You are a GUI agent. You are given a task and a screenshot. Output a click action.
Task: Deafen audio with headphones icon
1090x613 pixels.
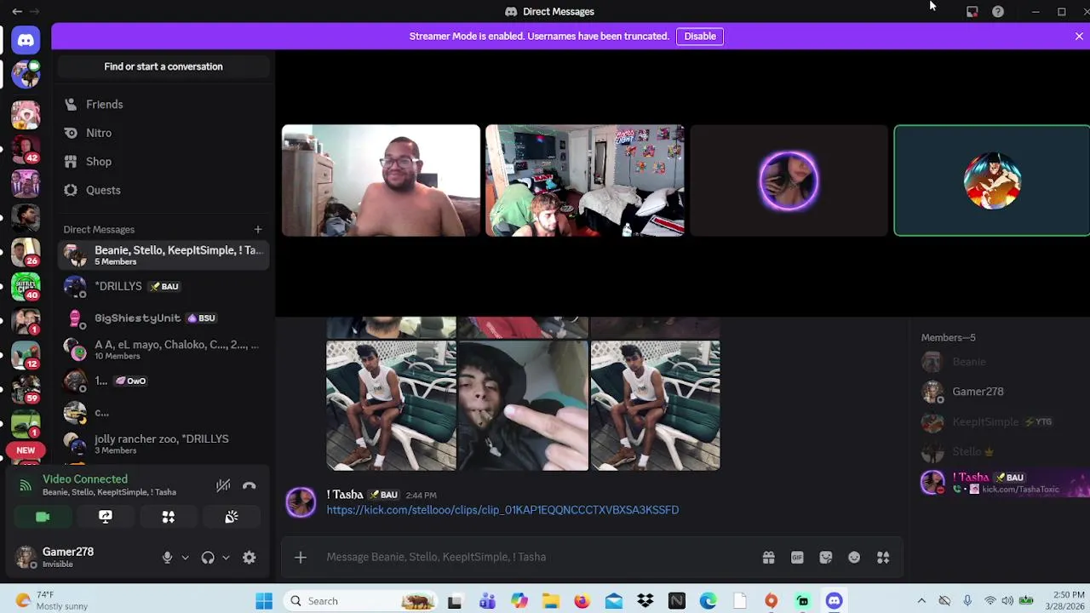click(x=208, y=558)
